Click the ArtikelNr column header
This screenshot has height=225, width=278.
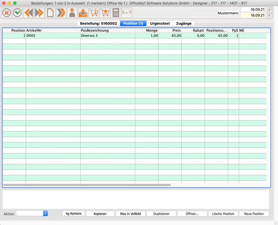(53, 30)
